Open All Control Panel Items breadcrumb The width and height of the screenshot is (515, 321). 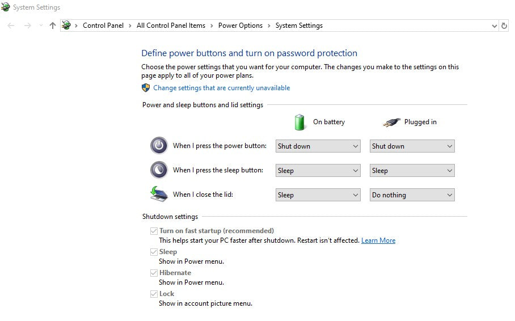[x=171, y=26]
